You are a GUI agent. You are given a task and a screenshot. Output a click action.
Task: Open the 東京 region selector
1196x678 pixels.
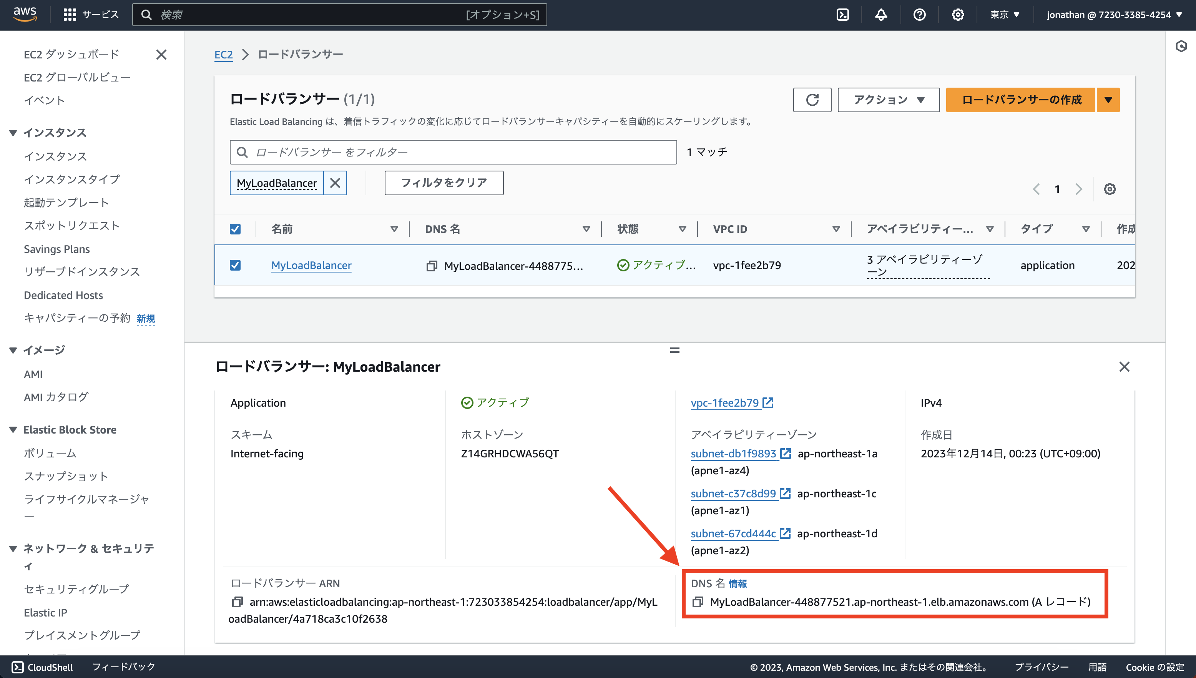click(x=1004, y=15)
